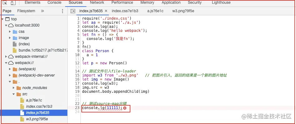
Task: Open index.css?e1b3 in the src folder
Action: (x=39, y=107)
